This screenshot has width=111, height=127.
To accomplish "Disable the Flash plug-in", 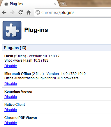I will [x=10, y=66].
